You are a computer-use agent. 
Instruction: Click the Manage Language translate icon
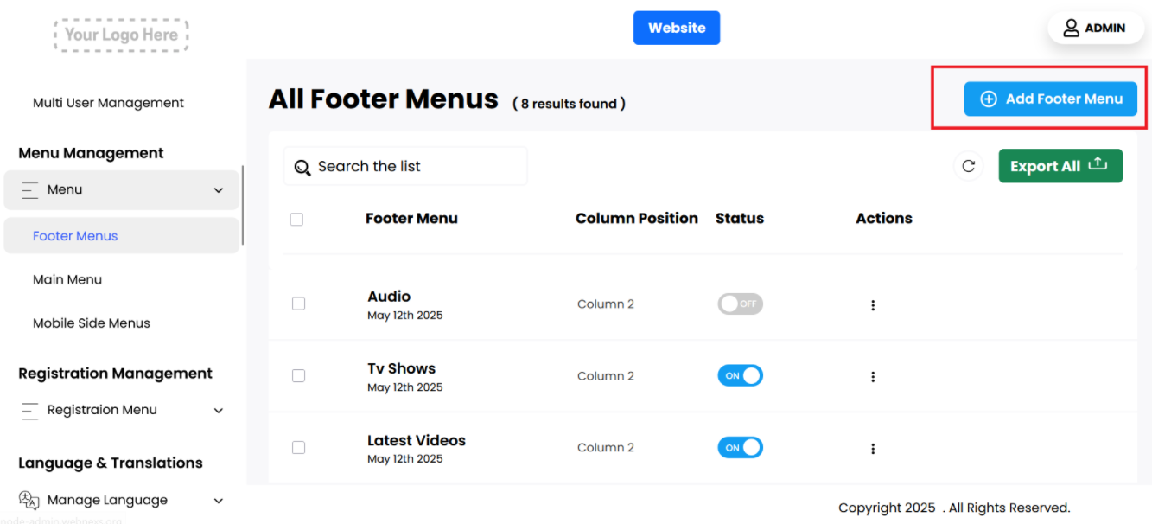click(29, 501)
